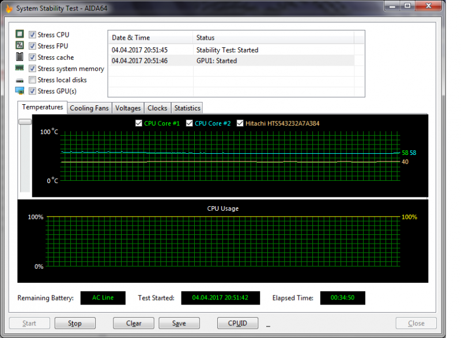Click the cache chip icon
The height and width of the screenshot is (338, 461).
point(20,57)
